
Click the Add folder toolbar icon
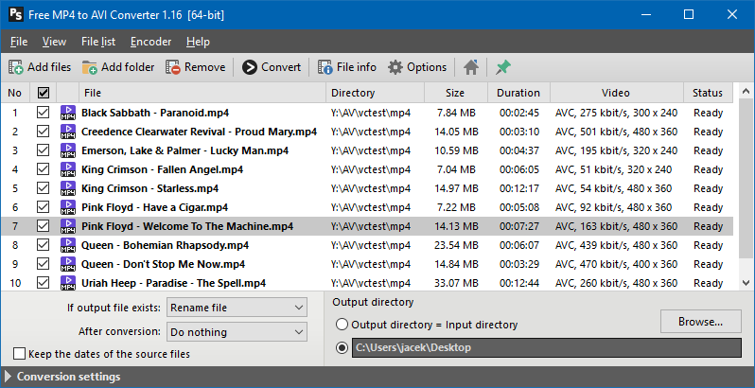(90, 67)
